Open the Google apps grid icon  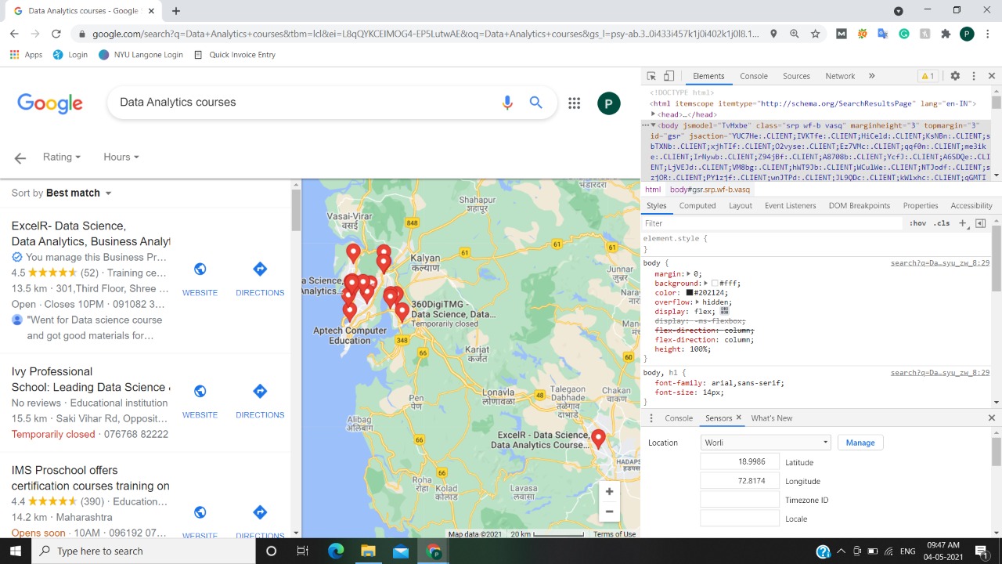tap(574, 103)
